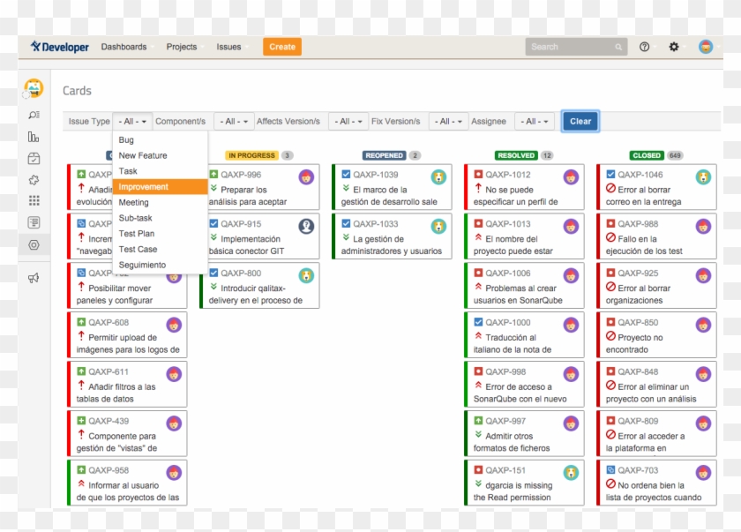The width and height of the screenshot is (741, 532).
Task: Click the megaphone feedback icon in the sidebar
Action: point(34,275)
